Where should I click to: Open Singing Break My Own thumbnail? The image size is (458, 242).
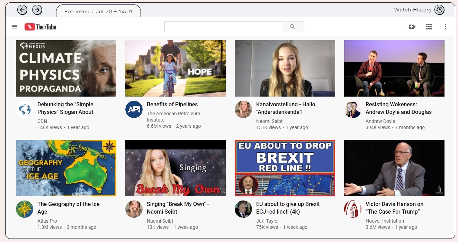tap(176, 168)
